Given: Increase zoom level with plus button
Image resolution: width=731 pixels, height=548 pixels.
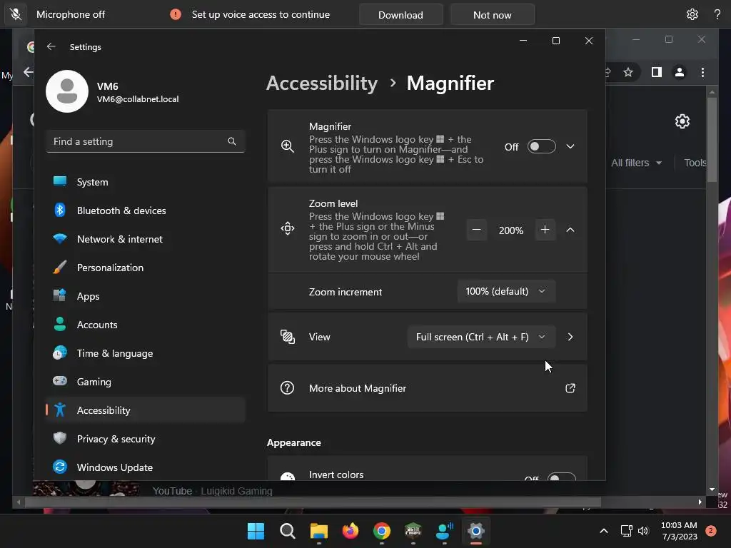Looking at the screenshot, I should pyautogui.click(x=545, y=230).
